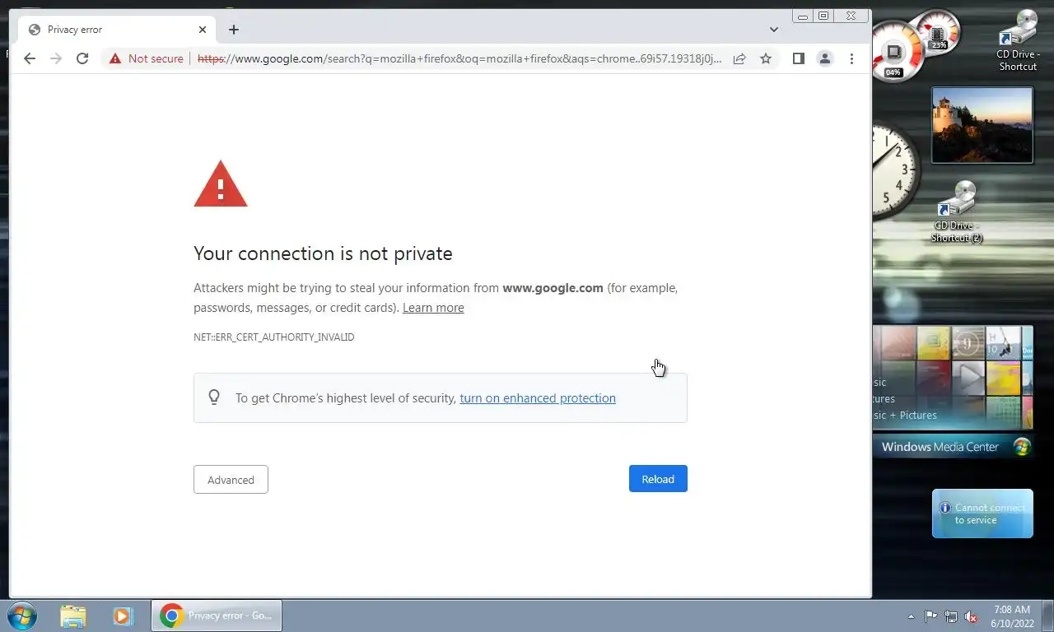The height and width of the screenshot is (632, 1054).
Task: Click the network tray icon
Action: point(951,616)
